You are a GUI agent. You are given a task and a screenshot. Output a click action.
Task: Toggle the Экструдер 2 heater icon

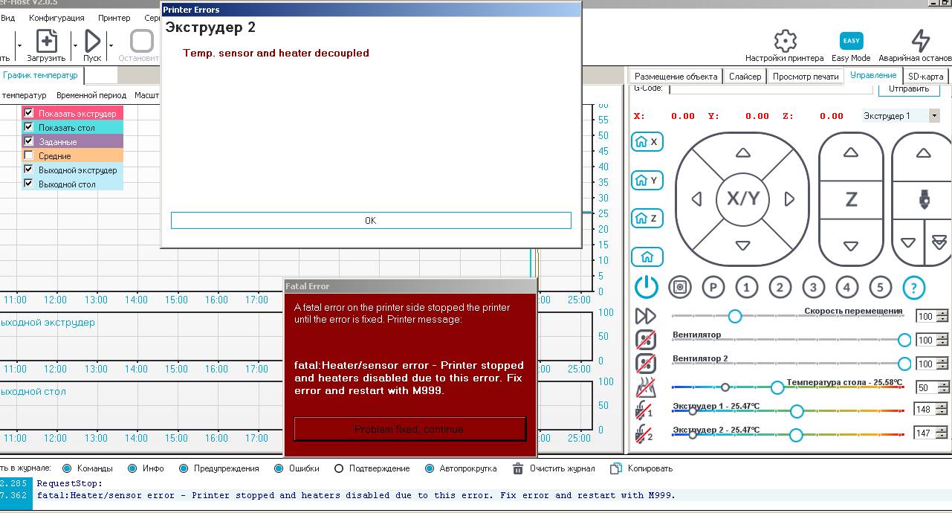point(645,434)
